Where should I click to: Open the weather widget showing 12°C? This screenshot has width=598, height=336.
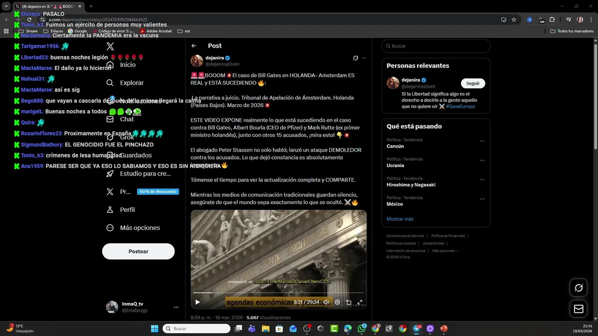[x=20, y=329]
